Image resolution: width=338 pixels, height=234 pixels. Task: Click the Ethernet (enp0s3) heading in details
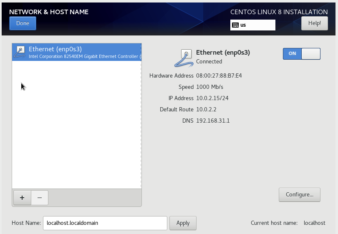(223, 53)
